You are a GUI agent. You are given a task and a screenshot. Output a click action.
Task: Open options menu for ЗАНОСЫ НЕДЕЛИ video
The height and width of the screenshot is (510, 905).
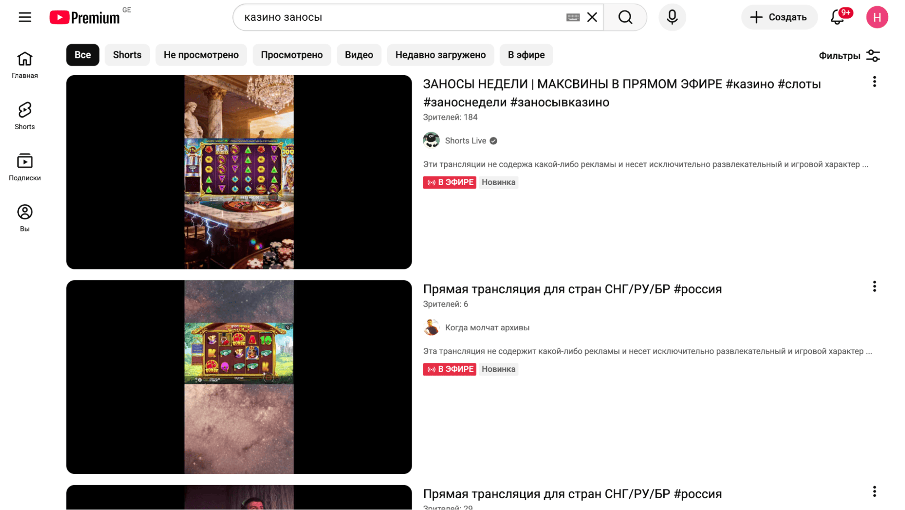coord(874,81)
